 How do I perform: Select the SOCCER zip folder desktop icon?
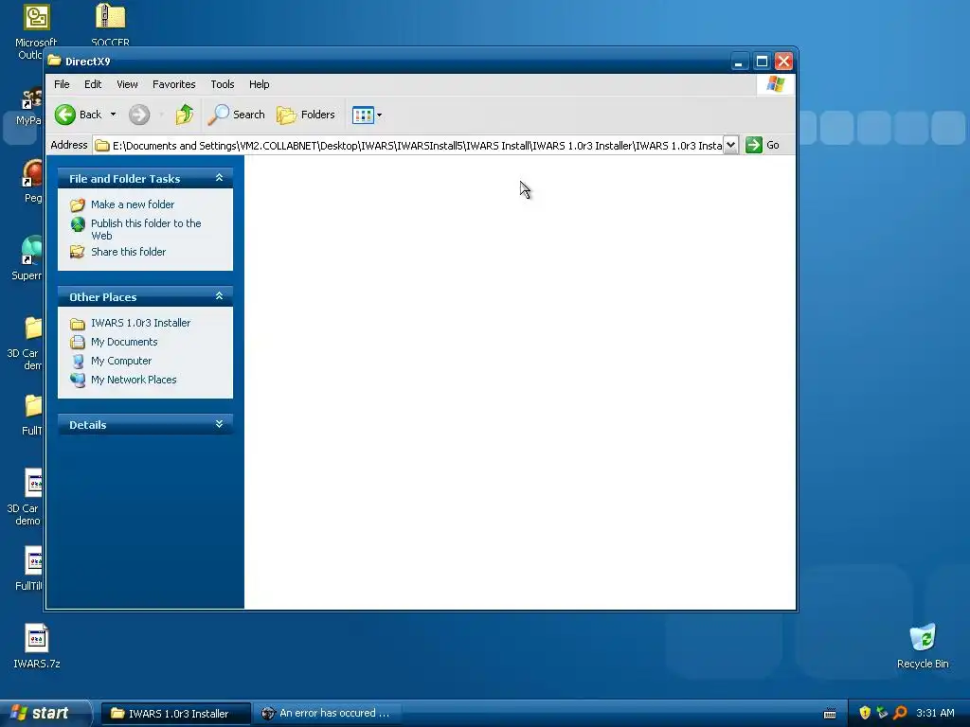pos(110,24)
